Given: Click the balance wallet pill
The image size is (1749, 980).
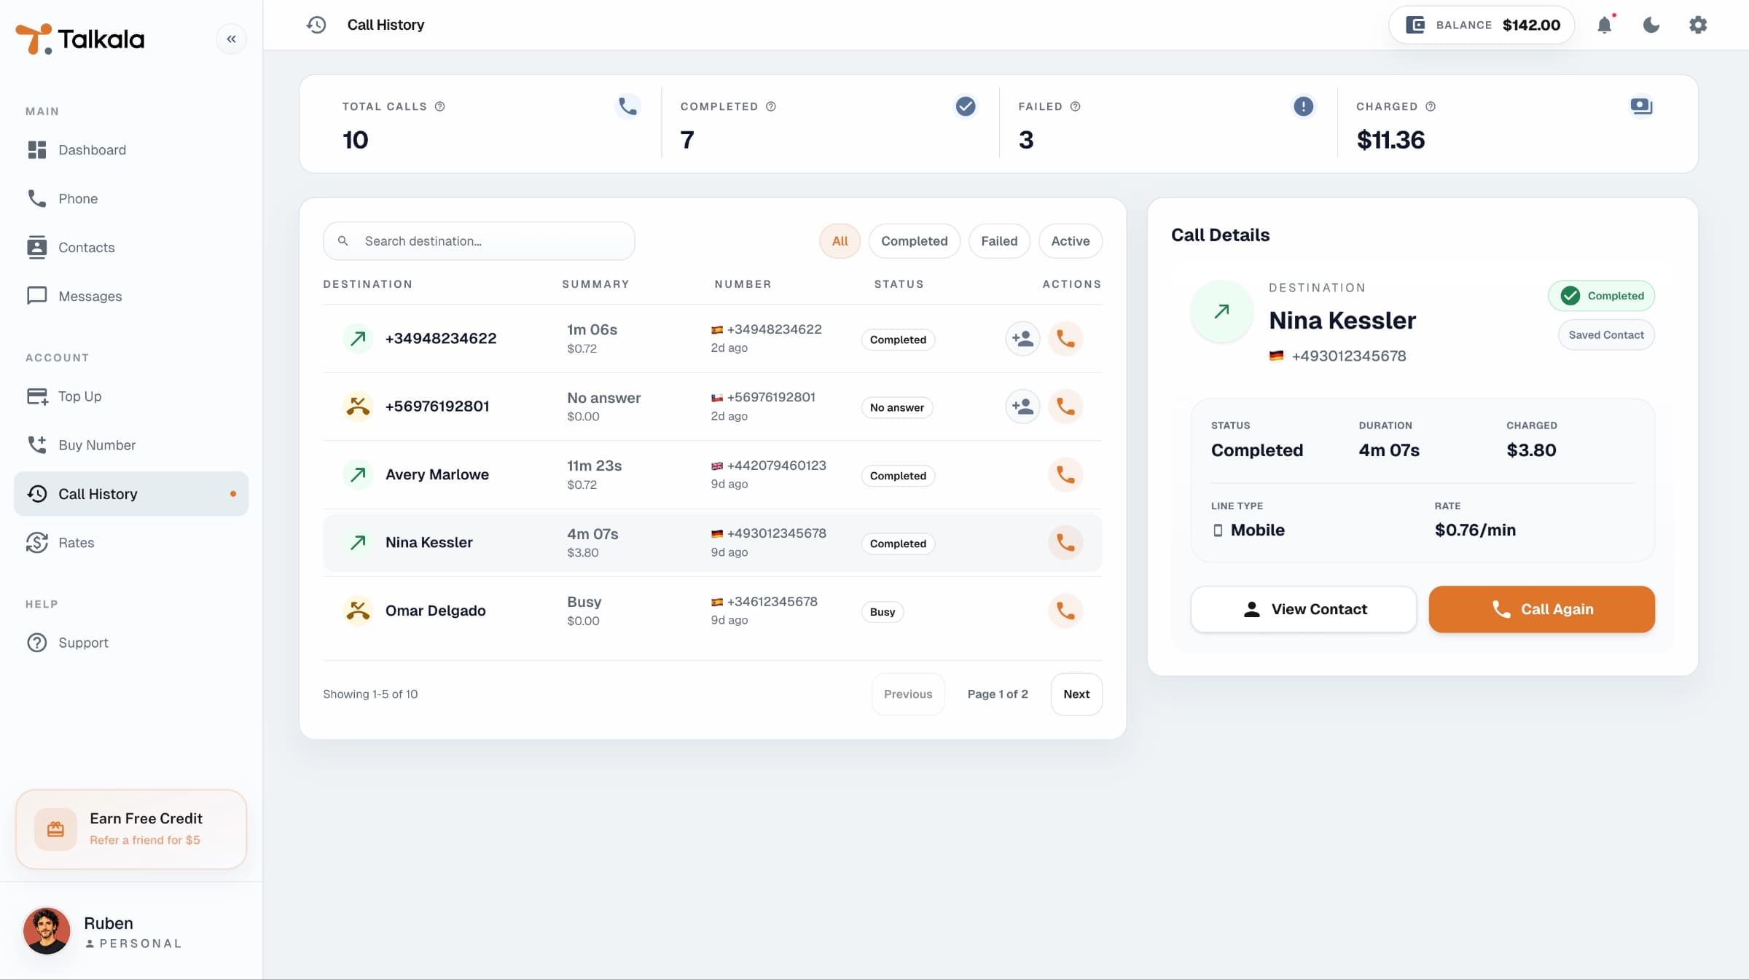Looking at the screenshot, I should point(1482,25).
